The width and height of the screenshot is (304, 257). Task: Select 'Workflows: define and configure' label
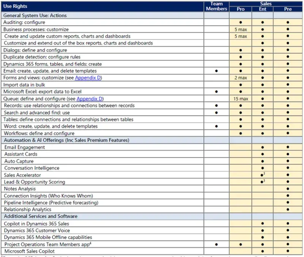(39, 134)
